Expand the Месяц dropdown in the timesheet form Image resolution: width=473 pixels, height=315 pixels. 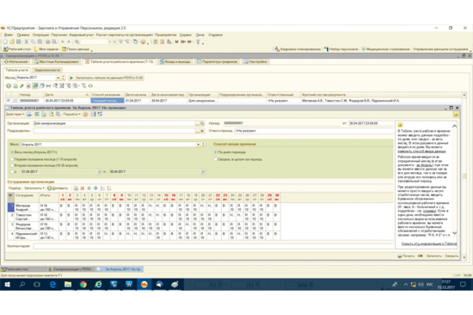point(198,145)
